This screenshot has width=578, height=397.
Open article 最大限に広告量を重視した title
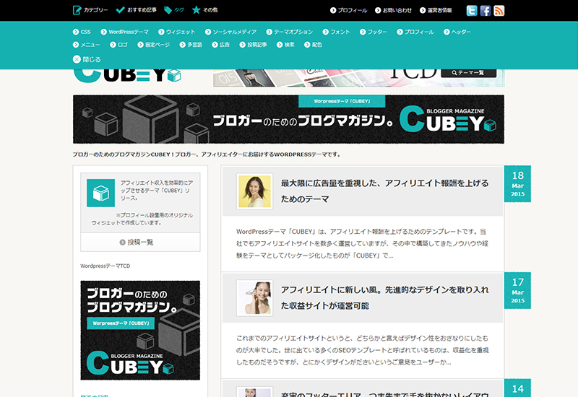[x=385, y=191]
